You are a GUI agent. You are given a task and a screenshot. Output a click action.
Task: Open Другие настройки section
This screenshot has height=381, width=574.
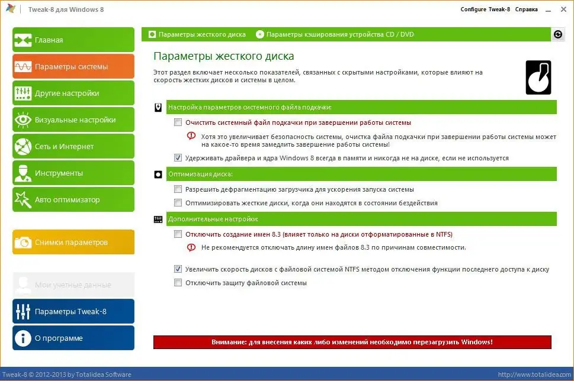pos(73,93)
